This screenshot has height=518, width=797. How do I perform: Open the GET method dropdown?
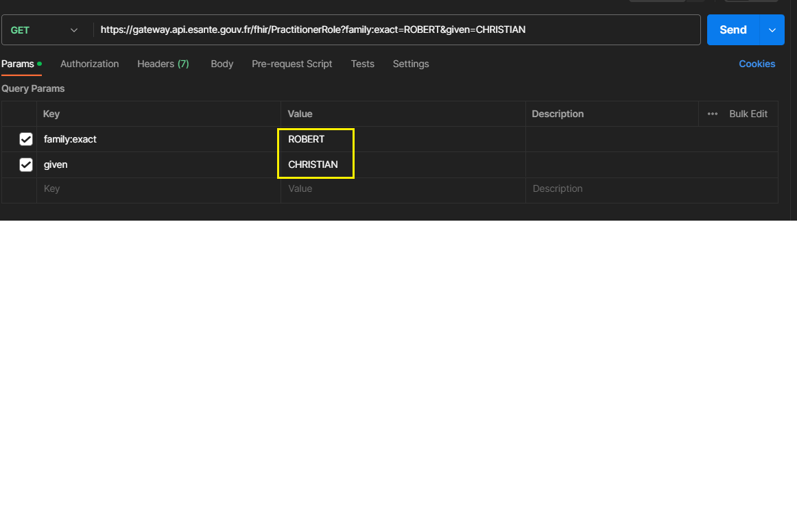(x=45, y=30)
